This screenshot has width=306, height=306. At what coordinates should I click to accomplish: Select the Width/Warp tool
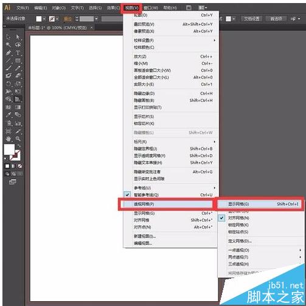8,91
